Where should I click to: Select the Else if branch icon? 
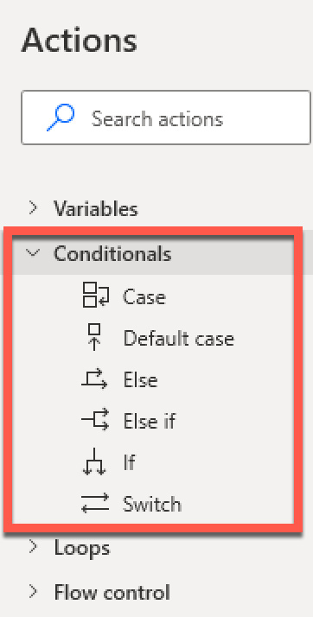point(95,419)
